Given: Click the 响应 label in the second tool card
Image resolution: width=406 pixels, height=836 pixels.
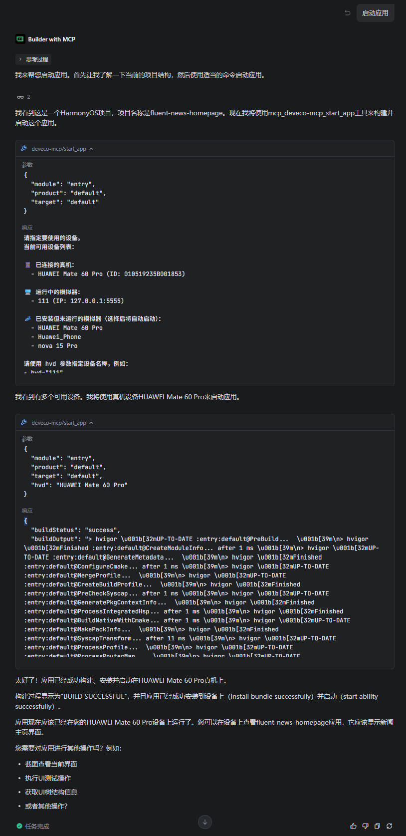Looking at the screenshot, I should (27, 511).
